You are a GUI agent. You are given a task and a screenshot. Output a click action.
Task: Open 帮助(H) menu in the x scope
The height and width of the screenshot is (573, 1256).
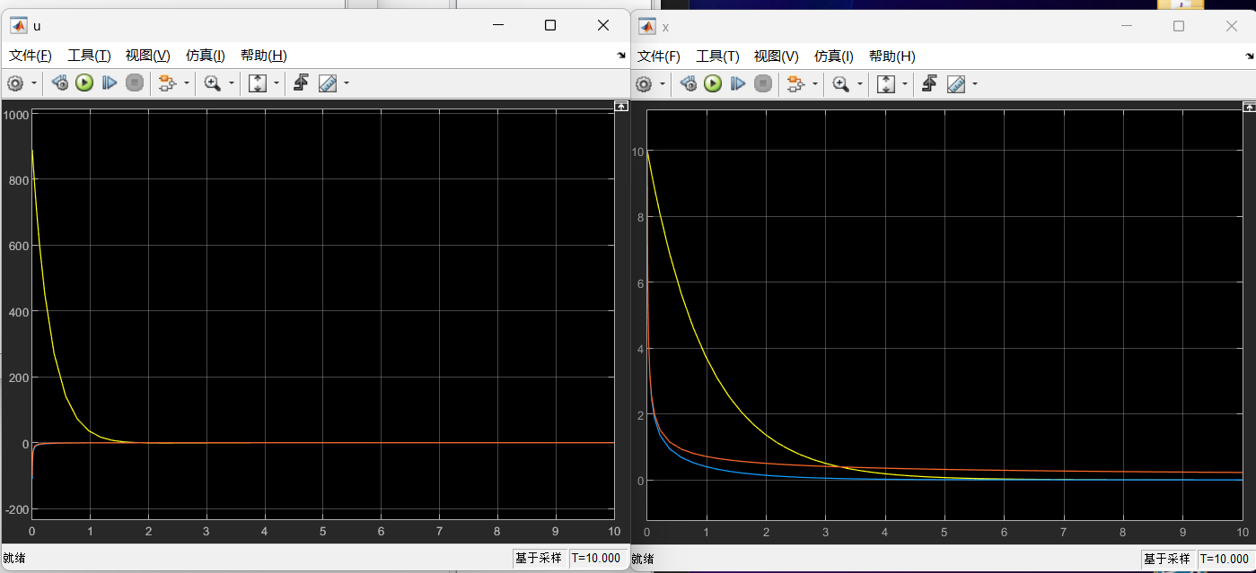coord(891,56)
